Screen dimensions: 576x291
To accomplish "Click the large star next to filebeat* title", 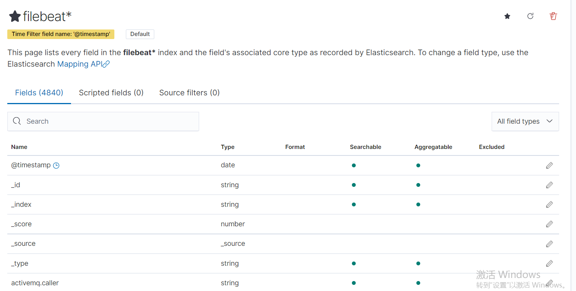I will click(15, 16).
